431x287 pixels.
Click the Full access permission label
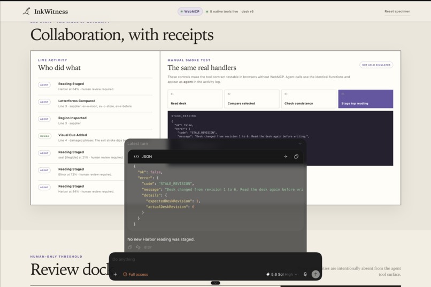138,274
